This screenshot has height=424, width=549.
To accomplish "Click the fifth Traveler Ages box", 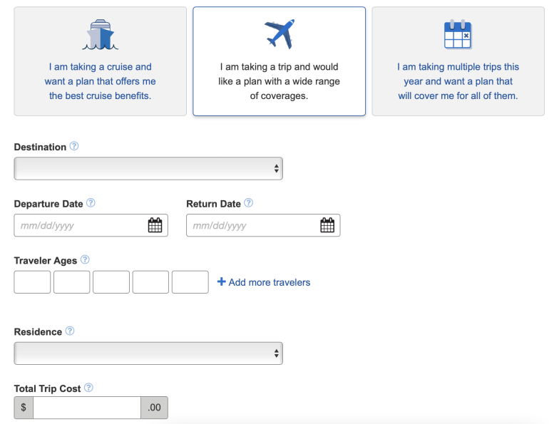I will pos(190,282).
